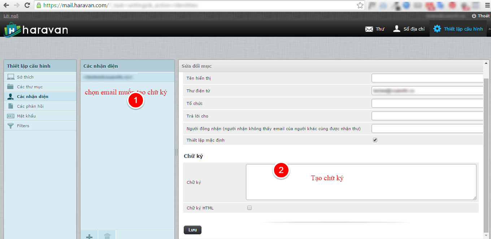Image resolution: width=491 pixels, height=239 pixels.
Task: Click the Filters funnel icon
Action: 10,126
